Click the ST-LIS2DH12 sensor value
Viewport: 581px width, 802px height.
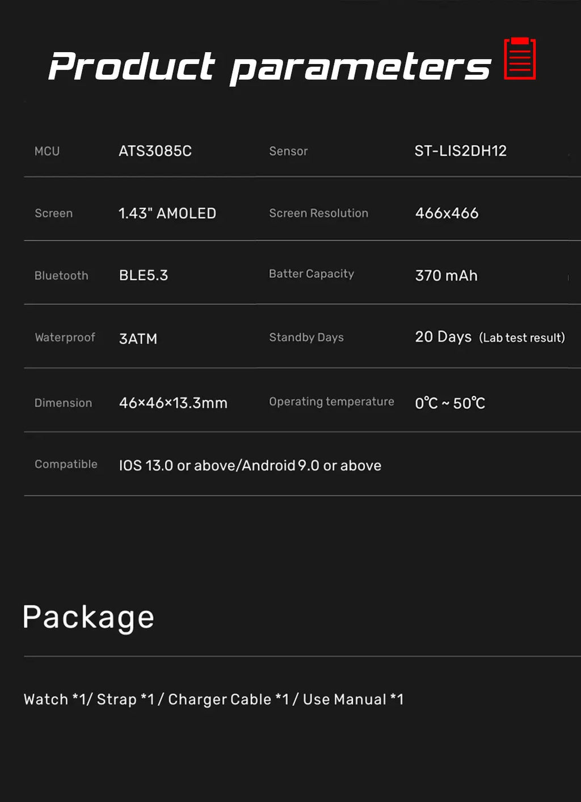(460, 151)
